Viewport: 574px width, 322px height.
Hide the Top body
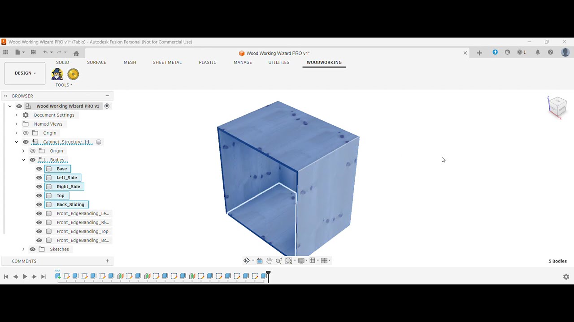pos(39,195)
